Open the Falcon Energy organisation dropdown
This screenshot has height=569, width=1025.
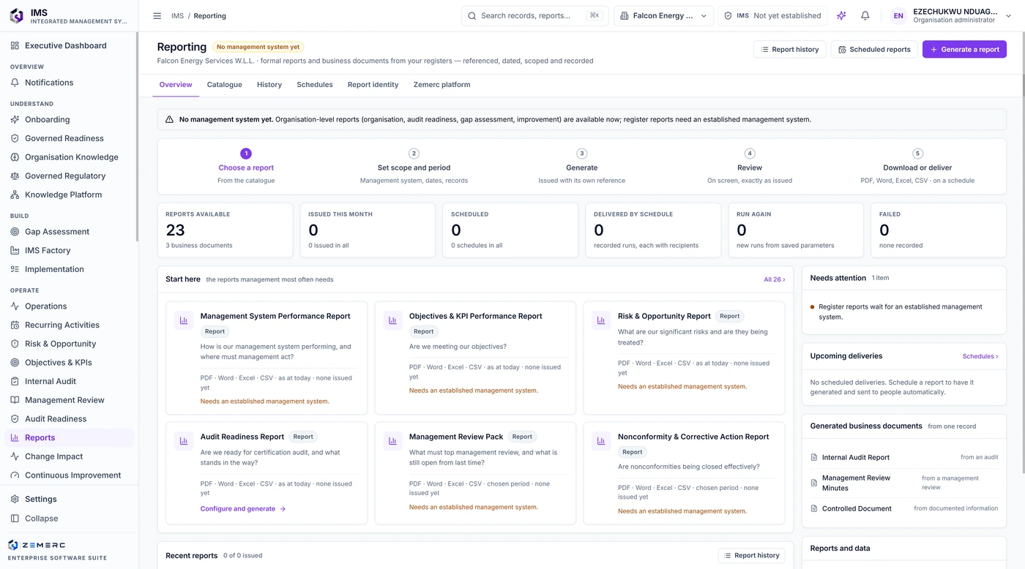pos(664,16)
